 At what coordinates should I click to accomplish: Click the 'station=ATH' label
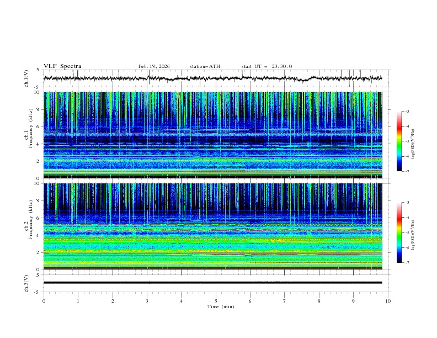pos(205,66)
